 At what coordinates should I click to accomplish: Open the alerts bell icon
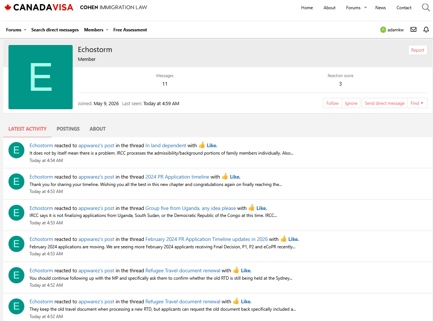(x=426, y=30)
